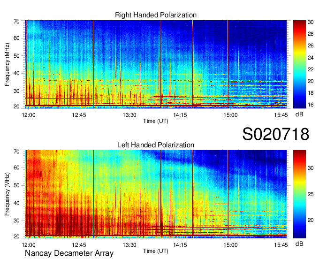Click the 15:00 time tick under Left Handed plot
This screenshot has height=259, width=319.
230,245
